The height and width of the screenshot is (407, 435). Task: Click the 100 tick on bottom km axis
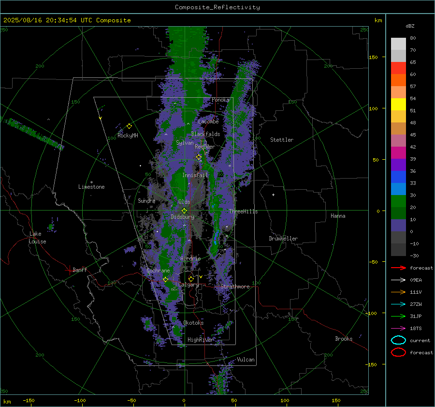(285, 400)
